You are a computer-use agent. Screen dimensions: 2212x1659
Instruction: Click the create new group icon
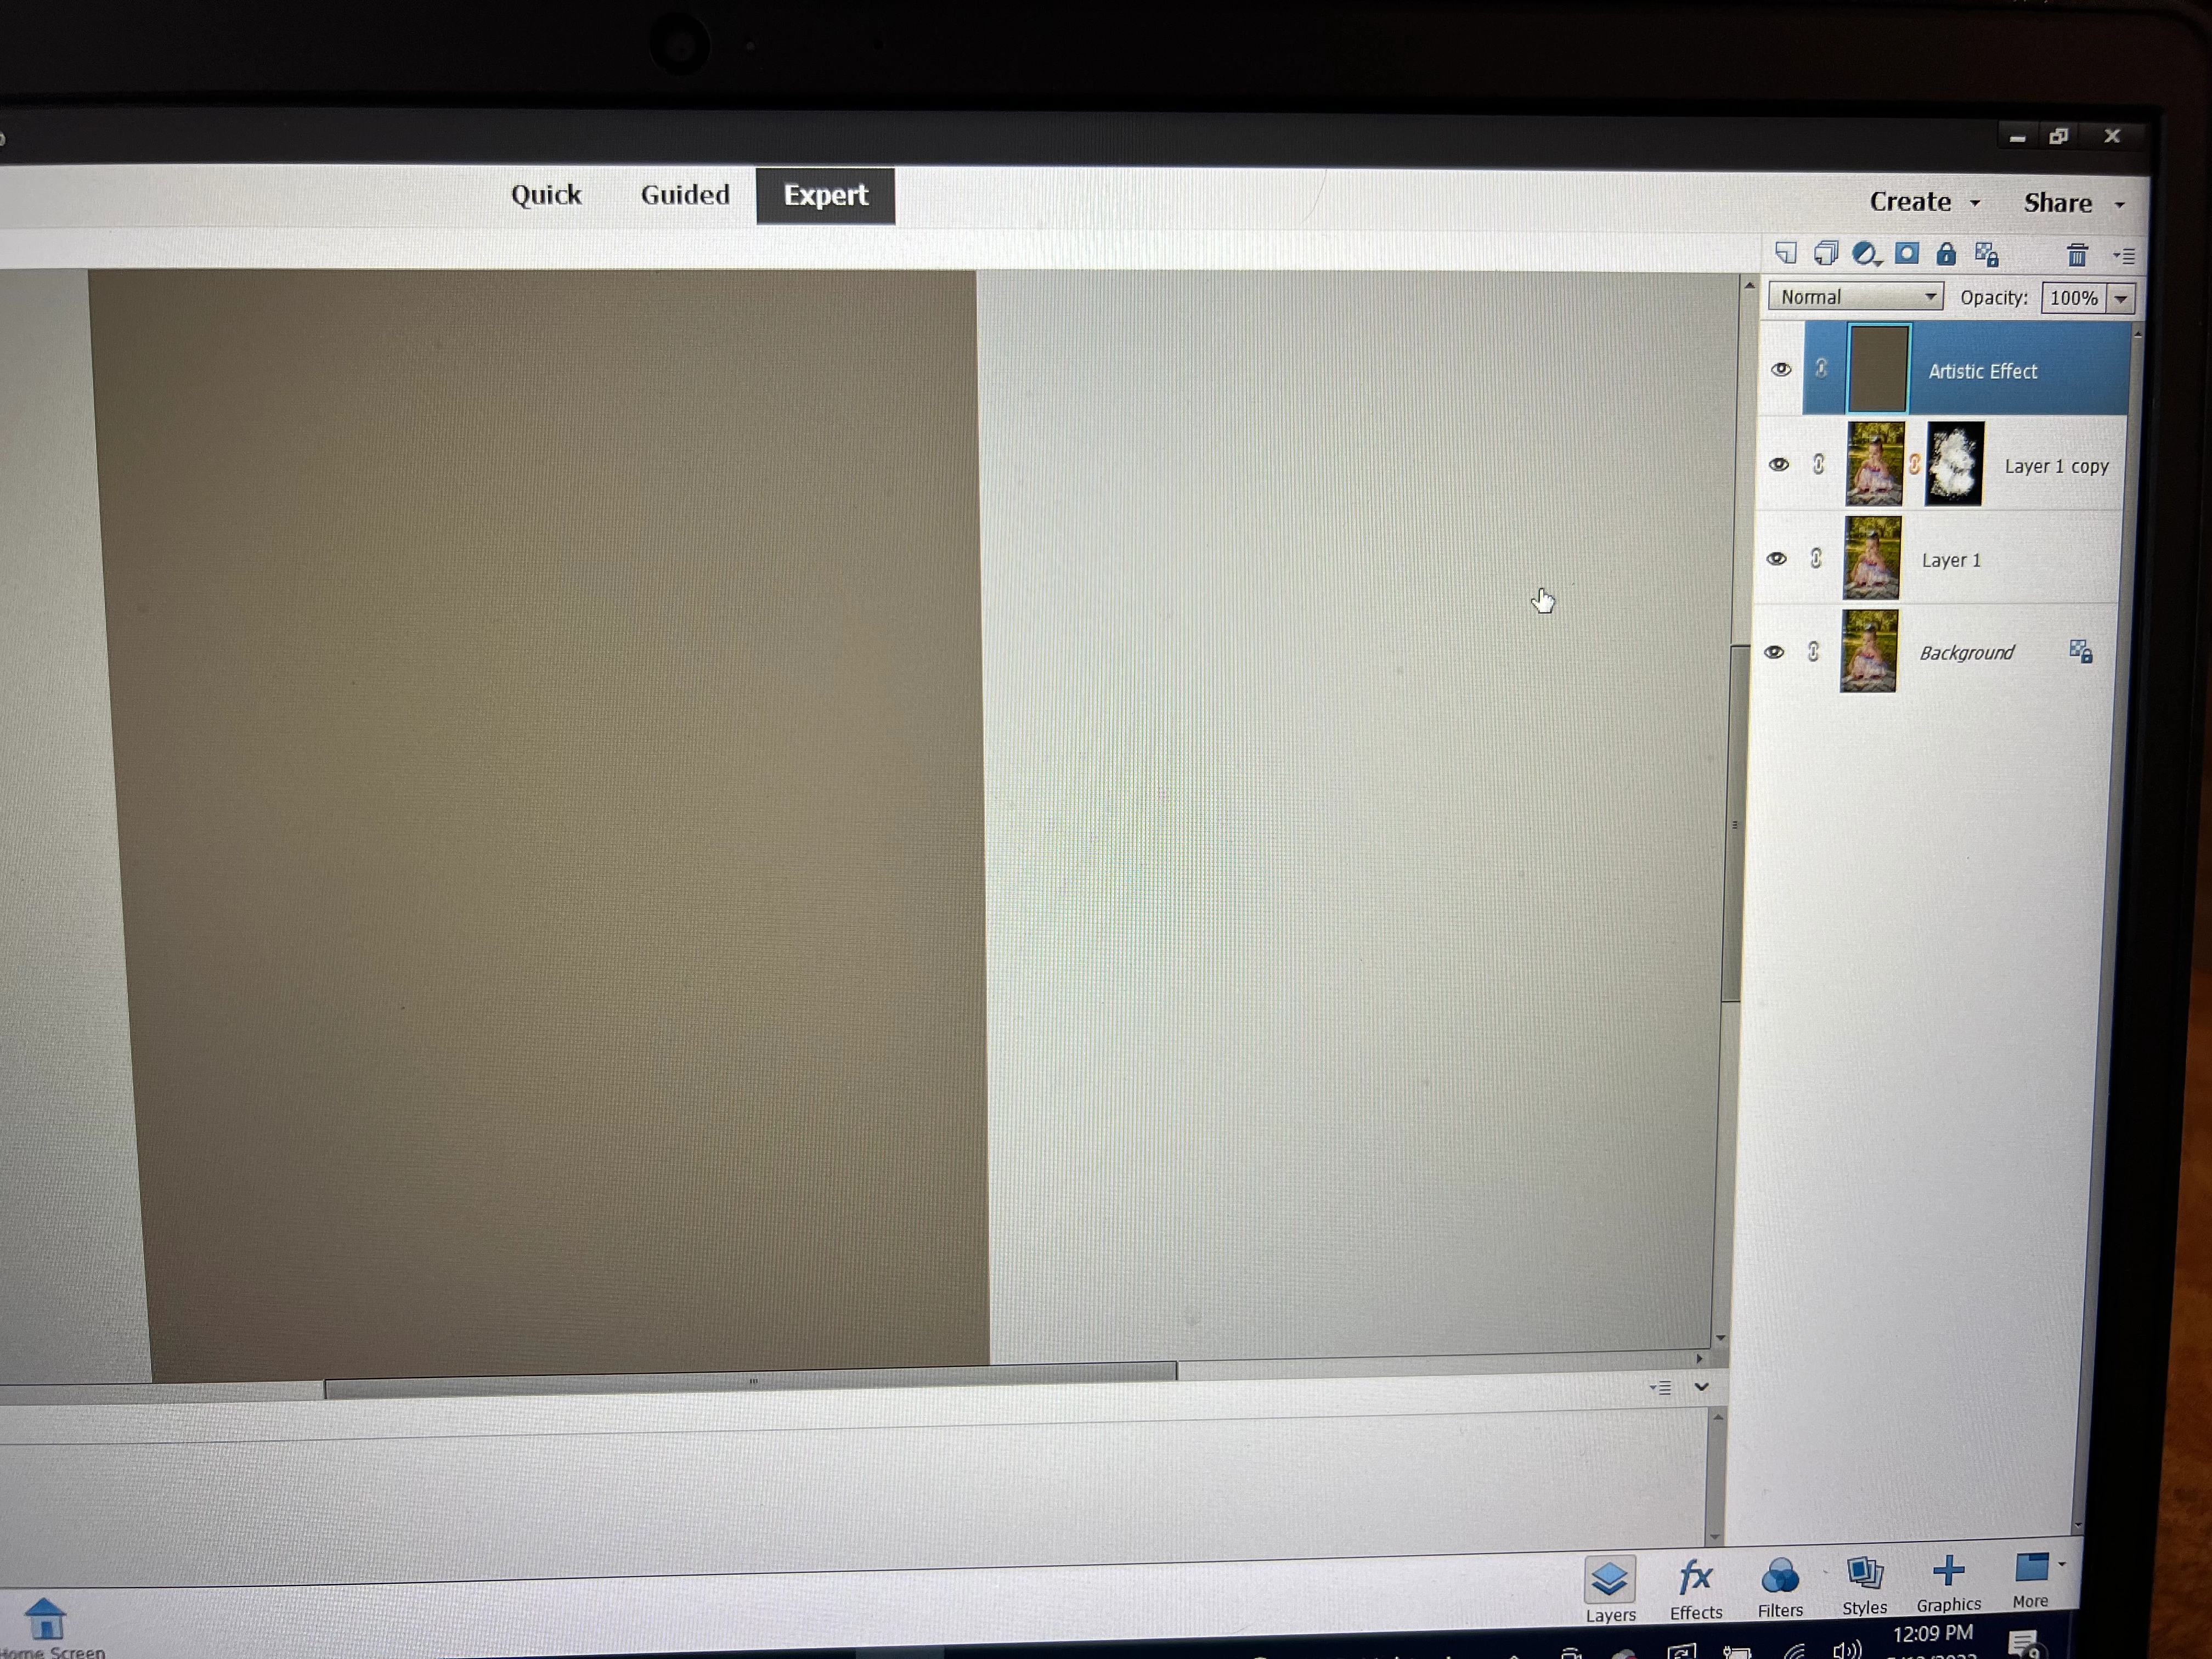1825,253
